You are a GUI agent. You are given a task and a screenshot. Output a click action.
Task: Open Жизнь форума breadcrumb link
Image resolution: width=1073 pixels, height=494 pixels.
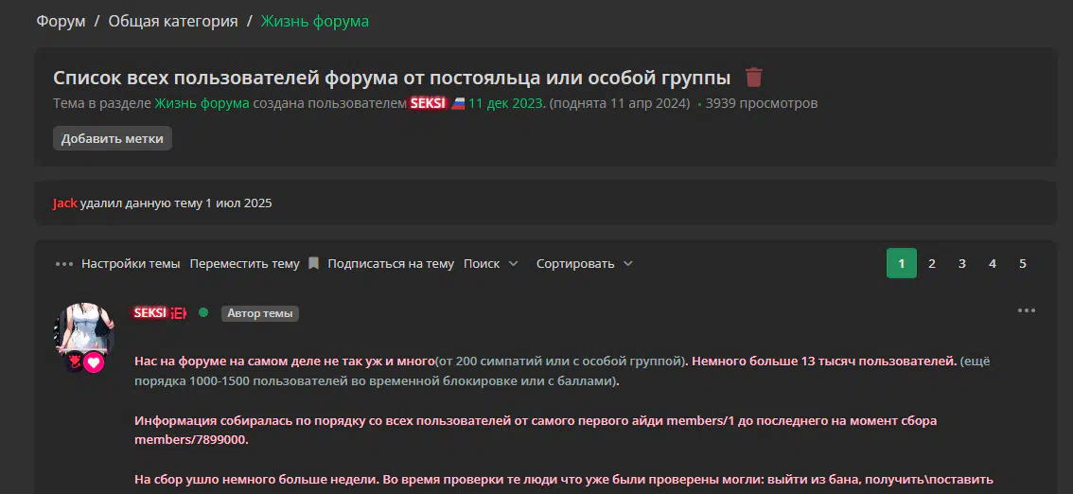[315, 21]
